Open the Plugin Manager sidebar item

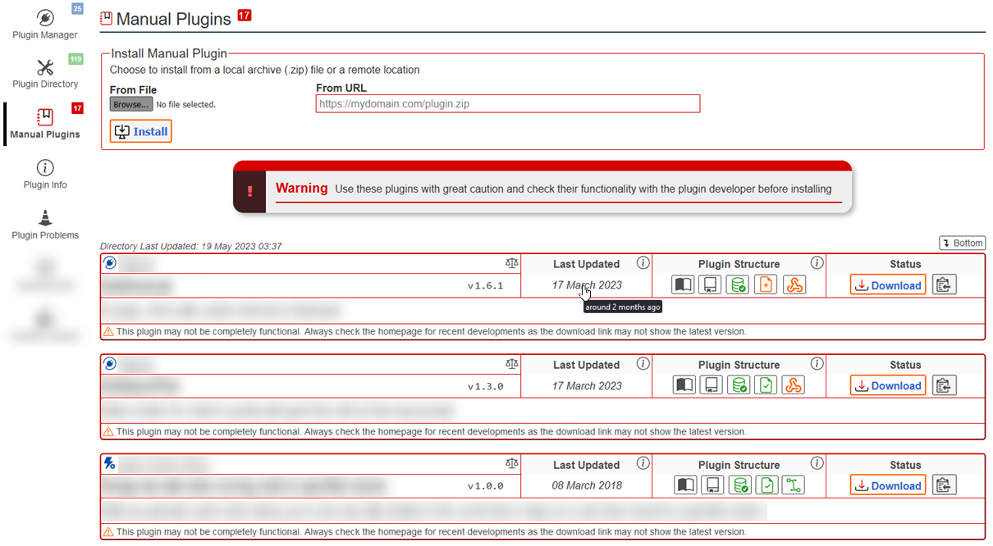pos(45,24)
